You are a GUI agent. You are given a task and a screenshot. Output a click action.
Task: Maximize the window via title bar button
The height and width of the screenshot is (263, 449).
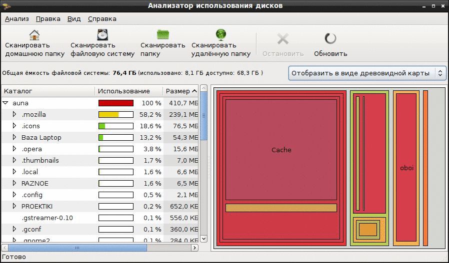(x=433, y=5)
